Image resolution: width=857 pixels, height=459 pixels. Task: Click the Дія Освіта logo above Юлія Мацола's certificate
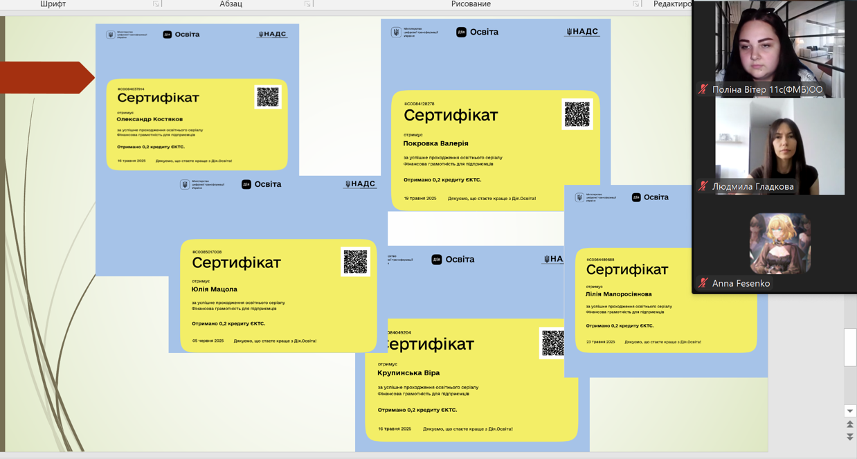(261, 184)
